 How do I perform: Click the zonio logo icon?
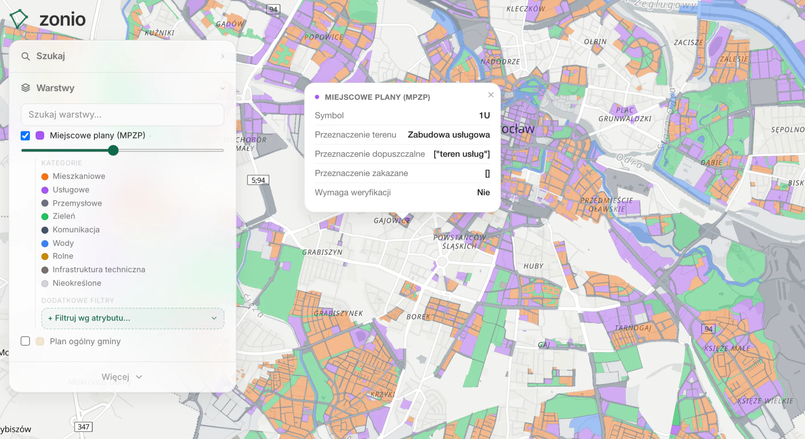point(18,19)
